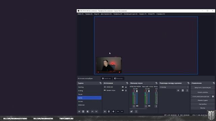Add a new scene with plus icon

(x=79, y=112)
